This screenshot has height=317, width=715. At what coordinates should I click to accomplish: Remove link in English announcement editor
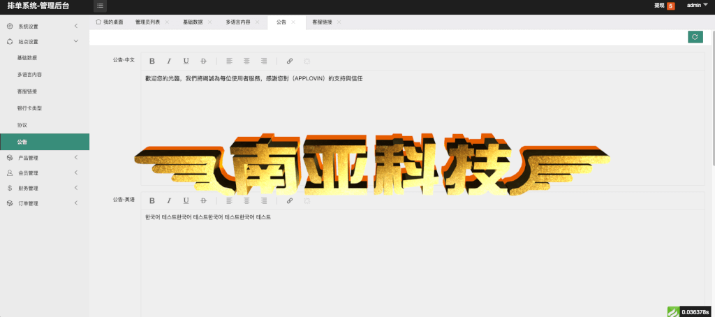pyautogui.click(x=307, y=200)
